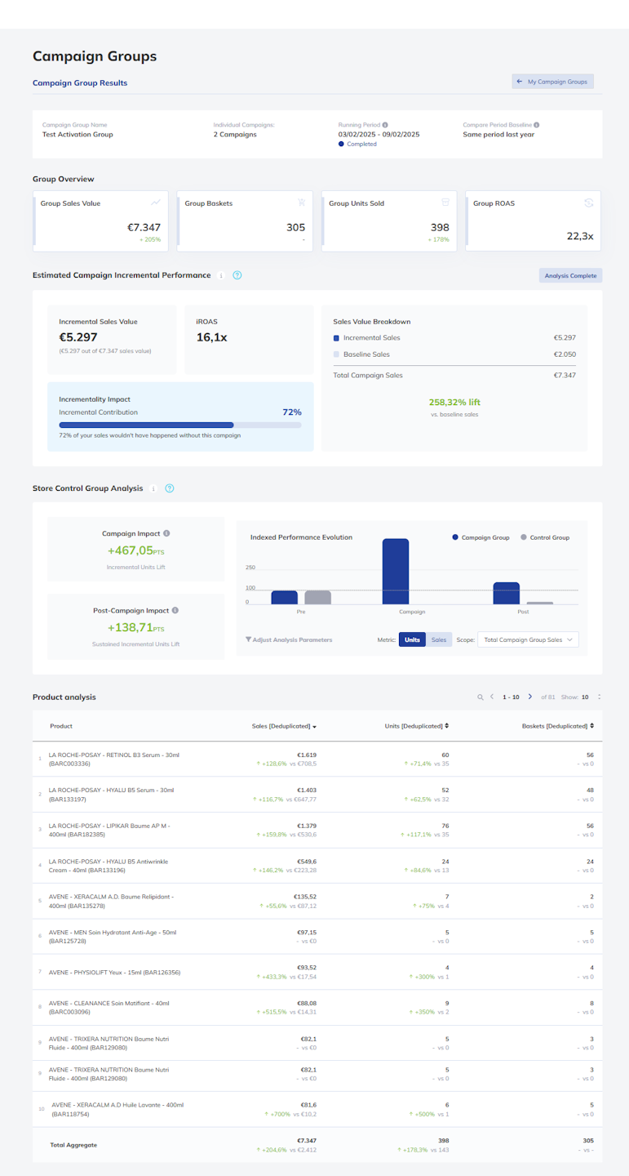Screen dimensions: 629x1176
Task: Click info icon next to Compare Period Baseline
Action: coord(536,125)
